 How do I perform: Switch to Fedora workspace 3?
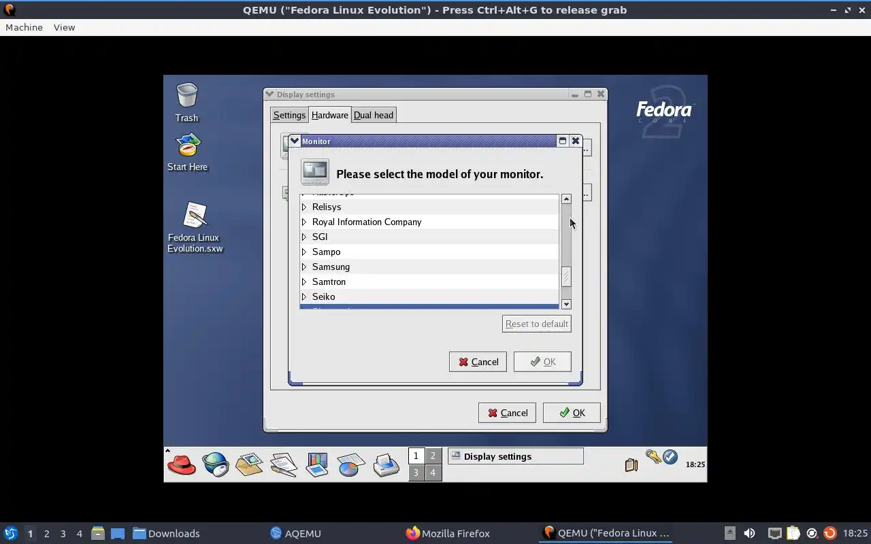416,473
